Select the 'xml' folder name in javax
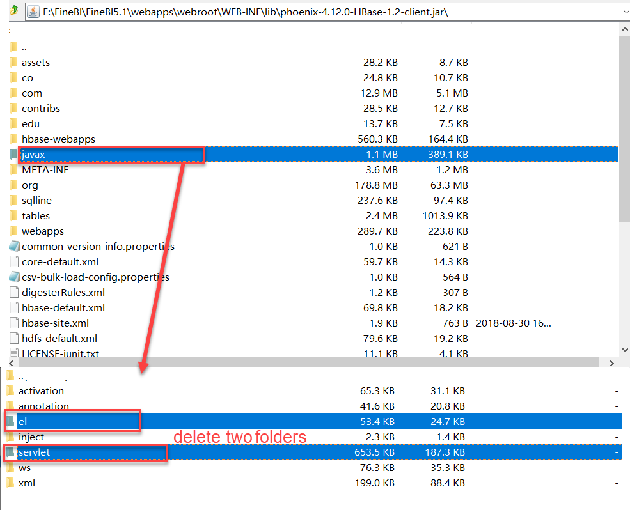 click(x=26, y=483)
